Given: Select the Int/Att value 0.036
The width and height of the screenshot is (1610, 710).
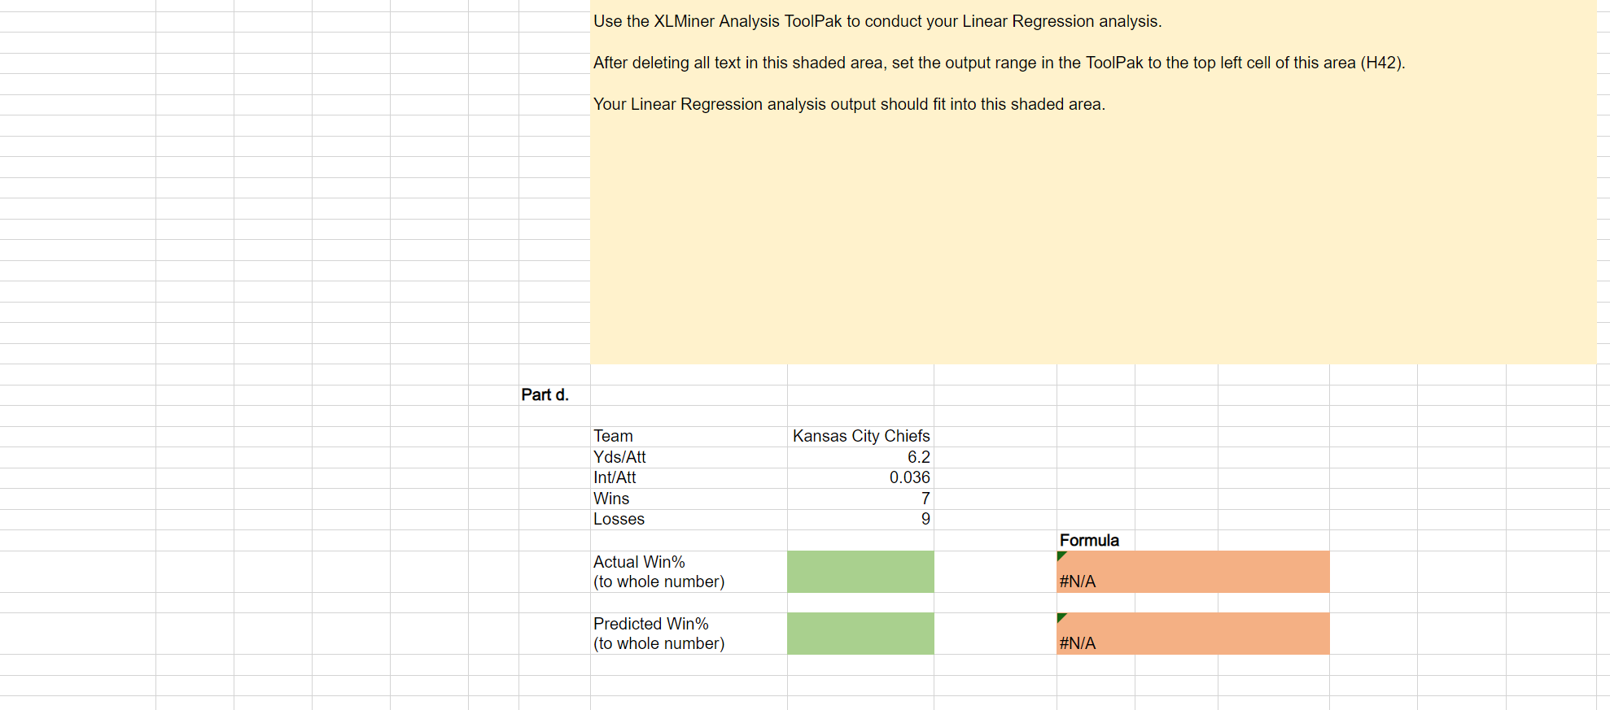Looking at the screenshot, I should point(860,478).
